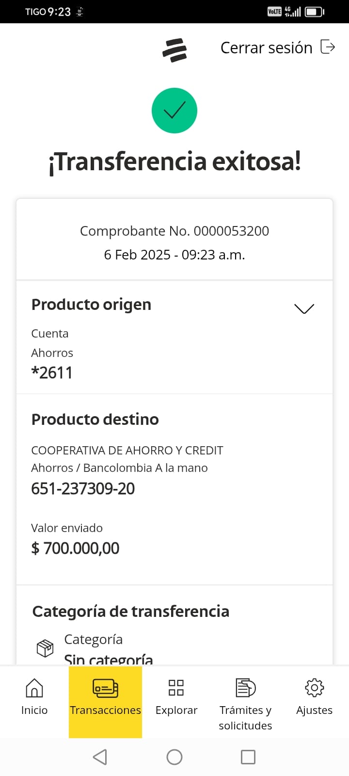Tap the green success checkmark icon
This screenshot has width=349, height=776.
(174, 111)
